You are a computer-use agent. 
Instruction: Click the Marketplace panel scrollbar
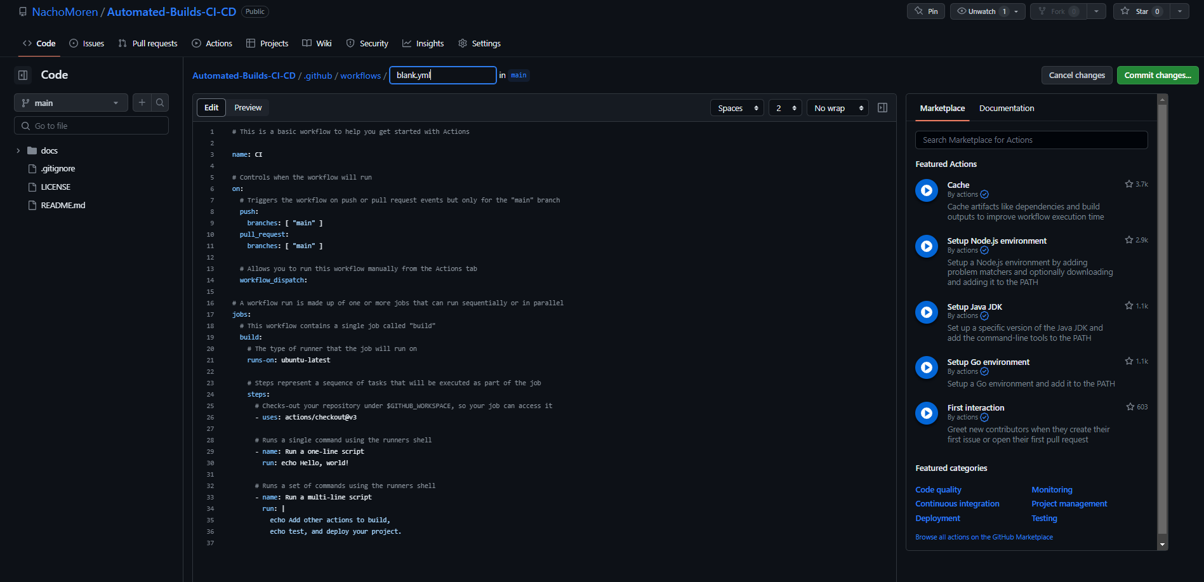coord(1163,321)
